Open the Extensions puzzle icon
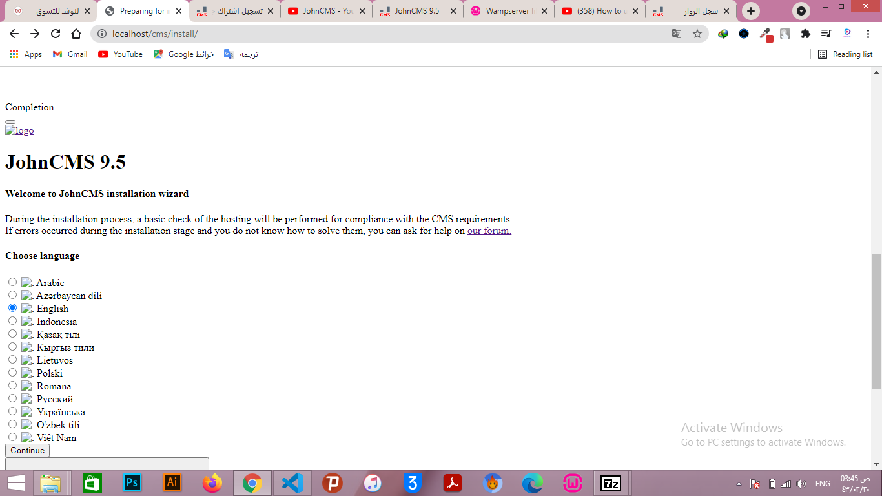This screenshot has width=882, height=496. pyautogui.click(x=806, y=34)
